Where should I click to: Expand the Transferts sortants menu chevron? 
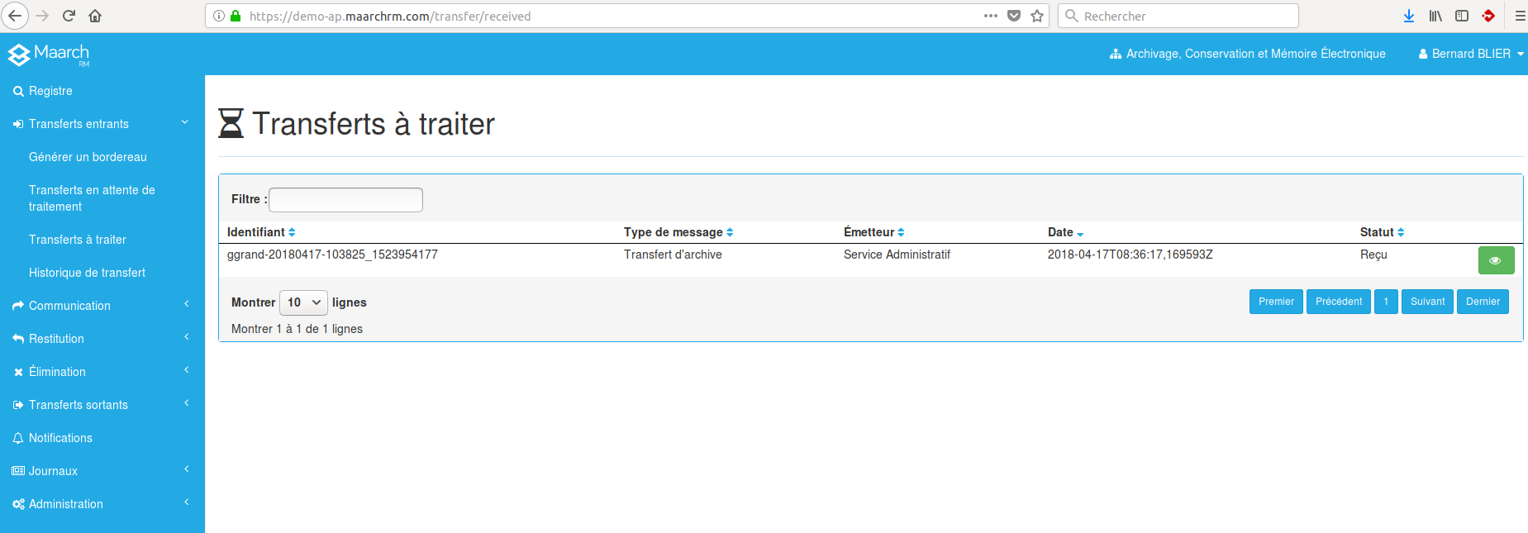point(187,403)
